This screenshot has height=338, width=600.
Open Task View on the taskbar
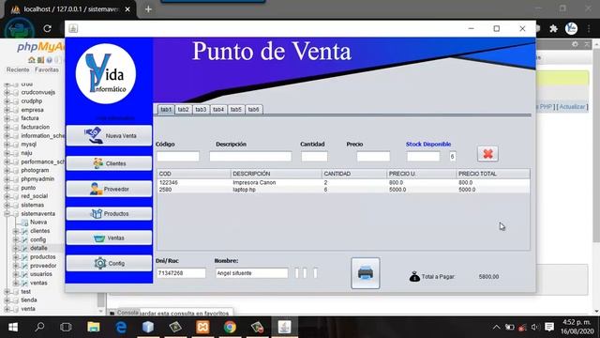click(x=66, y=327)
